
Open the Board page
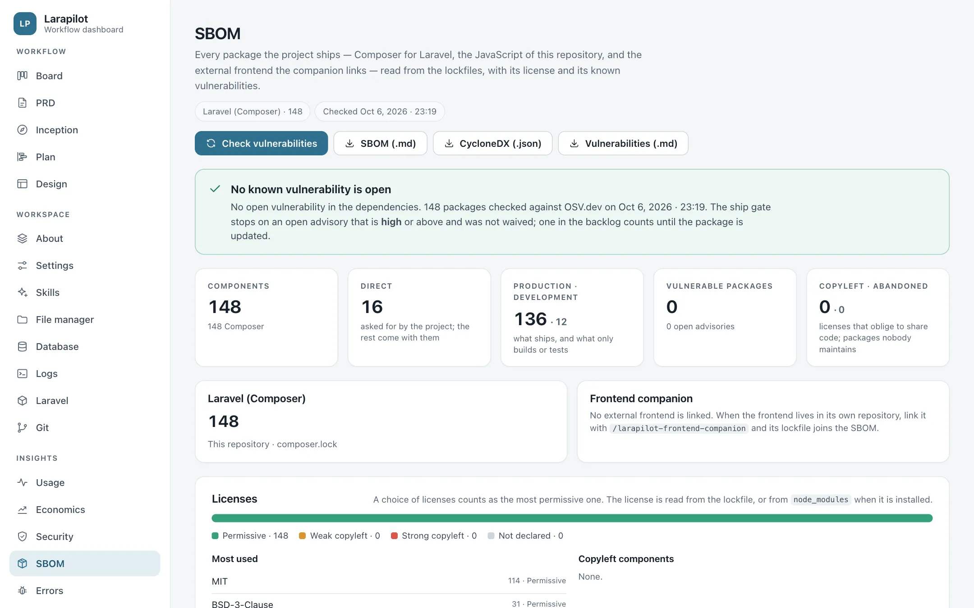(x=85, y=76)
